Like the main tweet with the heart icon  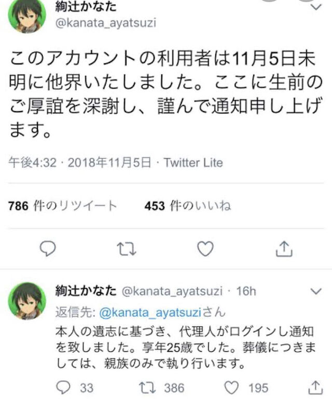tap(205, 249)
